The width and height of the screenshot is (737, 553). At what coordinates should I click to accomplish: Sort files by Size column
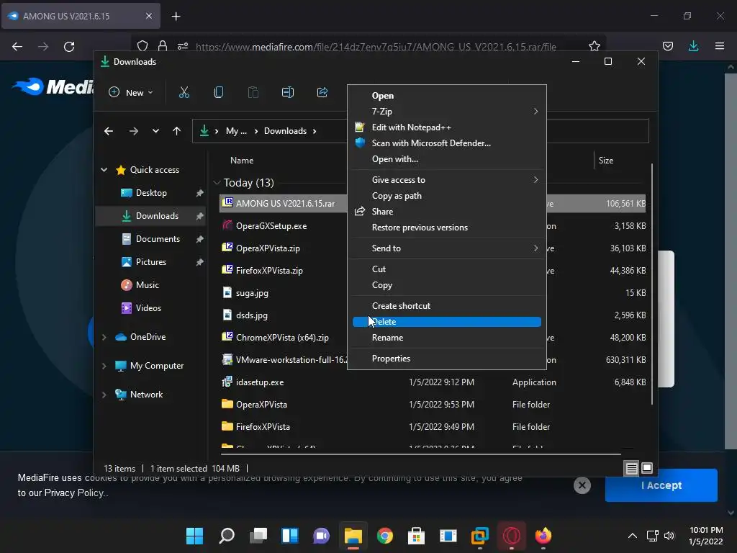[x=606, y=161]
